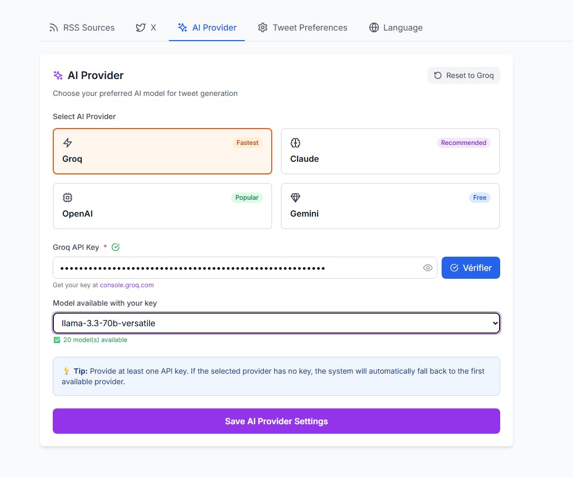Click the green checkbox icon beside models available
This screenshot has width=573, height=478.
click(57, 340)
